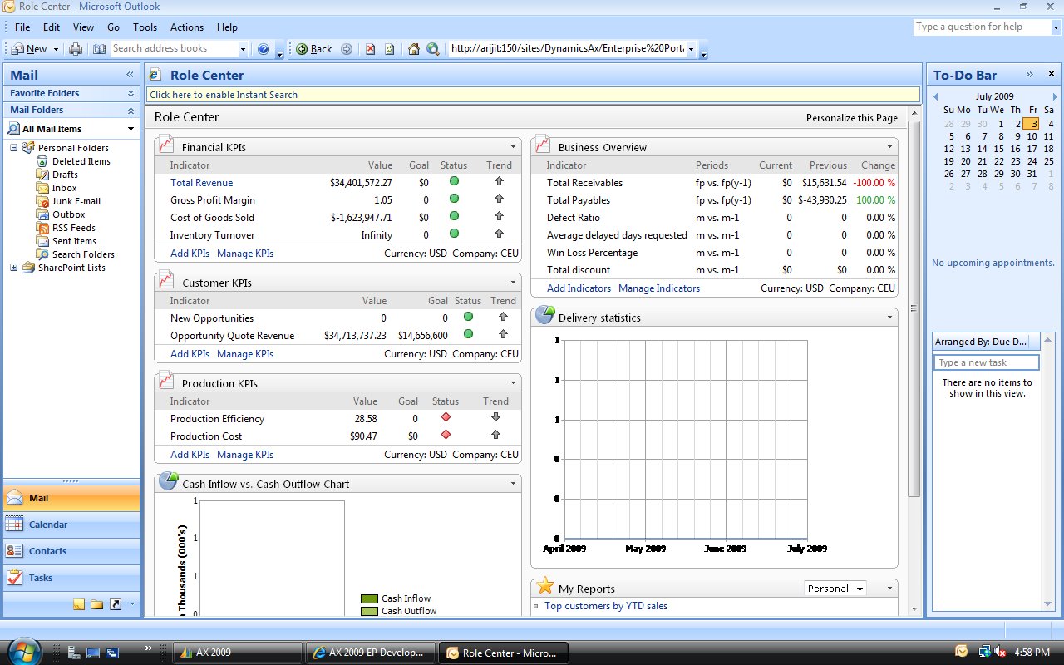Switch to Calendar in navigation pane
This screenshot has height=665, width=1064.
(71, 525)
